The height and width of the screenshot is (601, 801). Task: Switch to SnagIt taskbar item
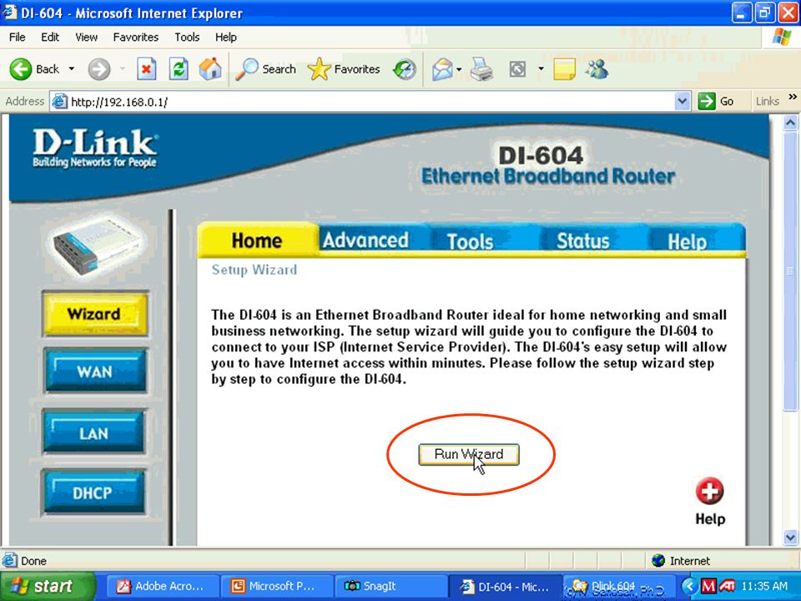[x=390, y=586]
